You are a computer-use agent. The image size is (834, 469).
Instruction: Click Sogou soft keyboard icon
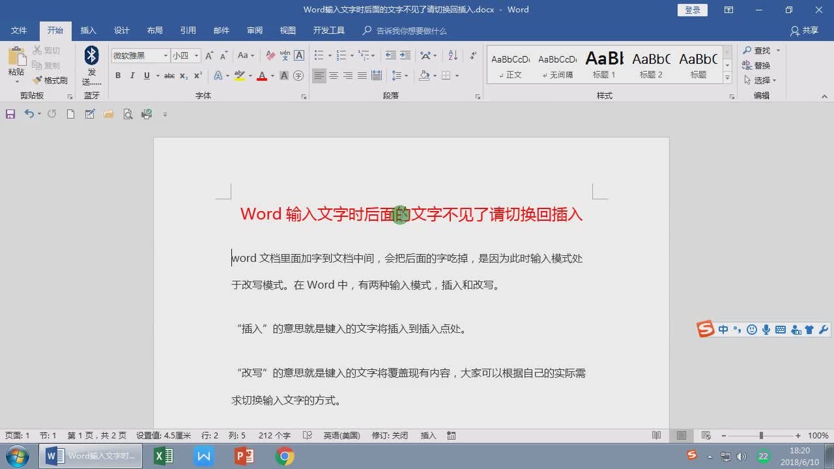tap(781, 330)
